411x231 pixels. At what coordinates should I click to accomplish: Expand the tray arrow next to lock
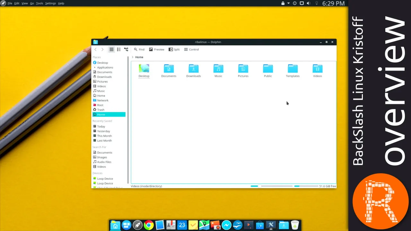tap(288, 3)
